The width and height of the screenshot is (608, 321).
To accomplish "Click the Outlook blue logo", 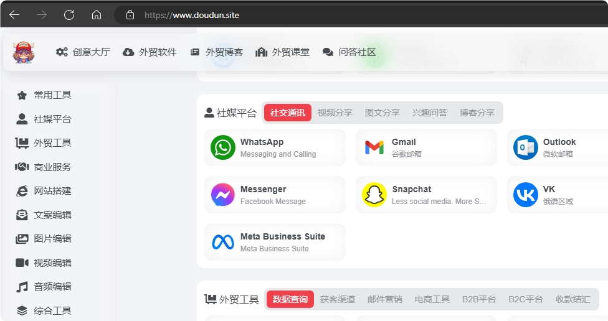I will click(x=526, y=147).
